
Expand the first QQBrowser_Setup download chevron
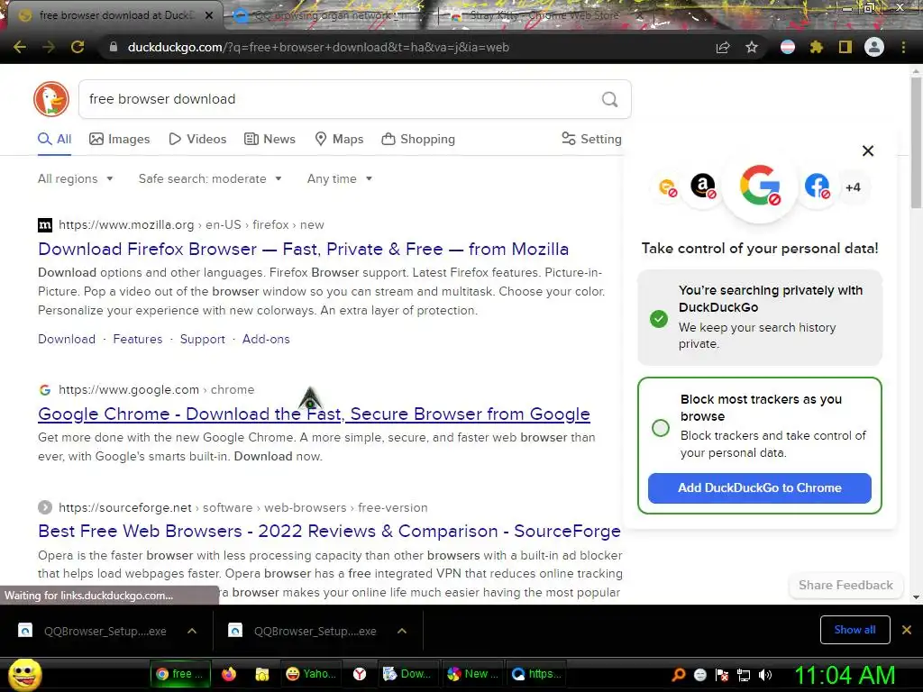(192, 631)
